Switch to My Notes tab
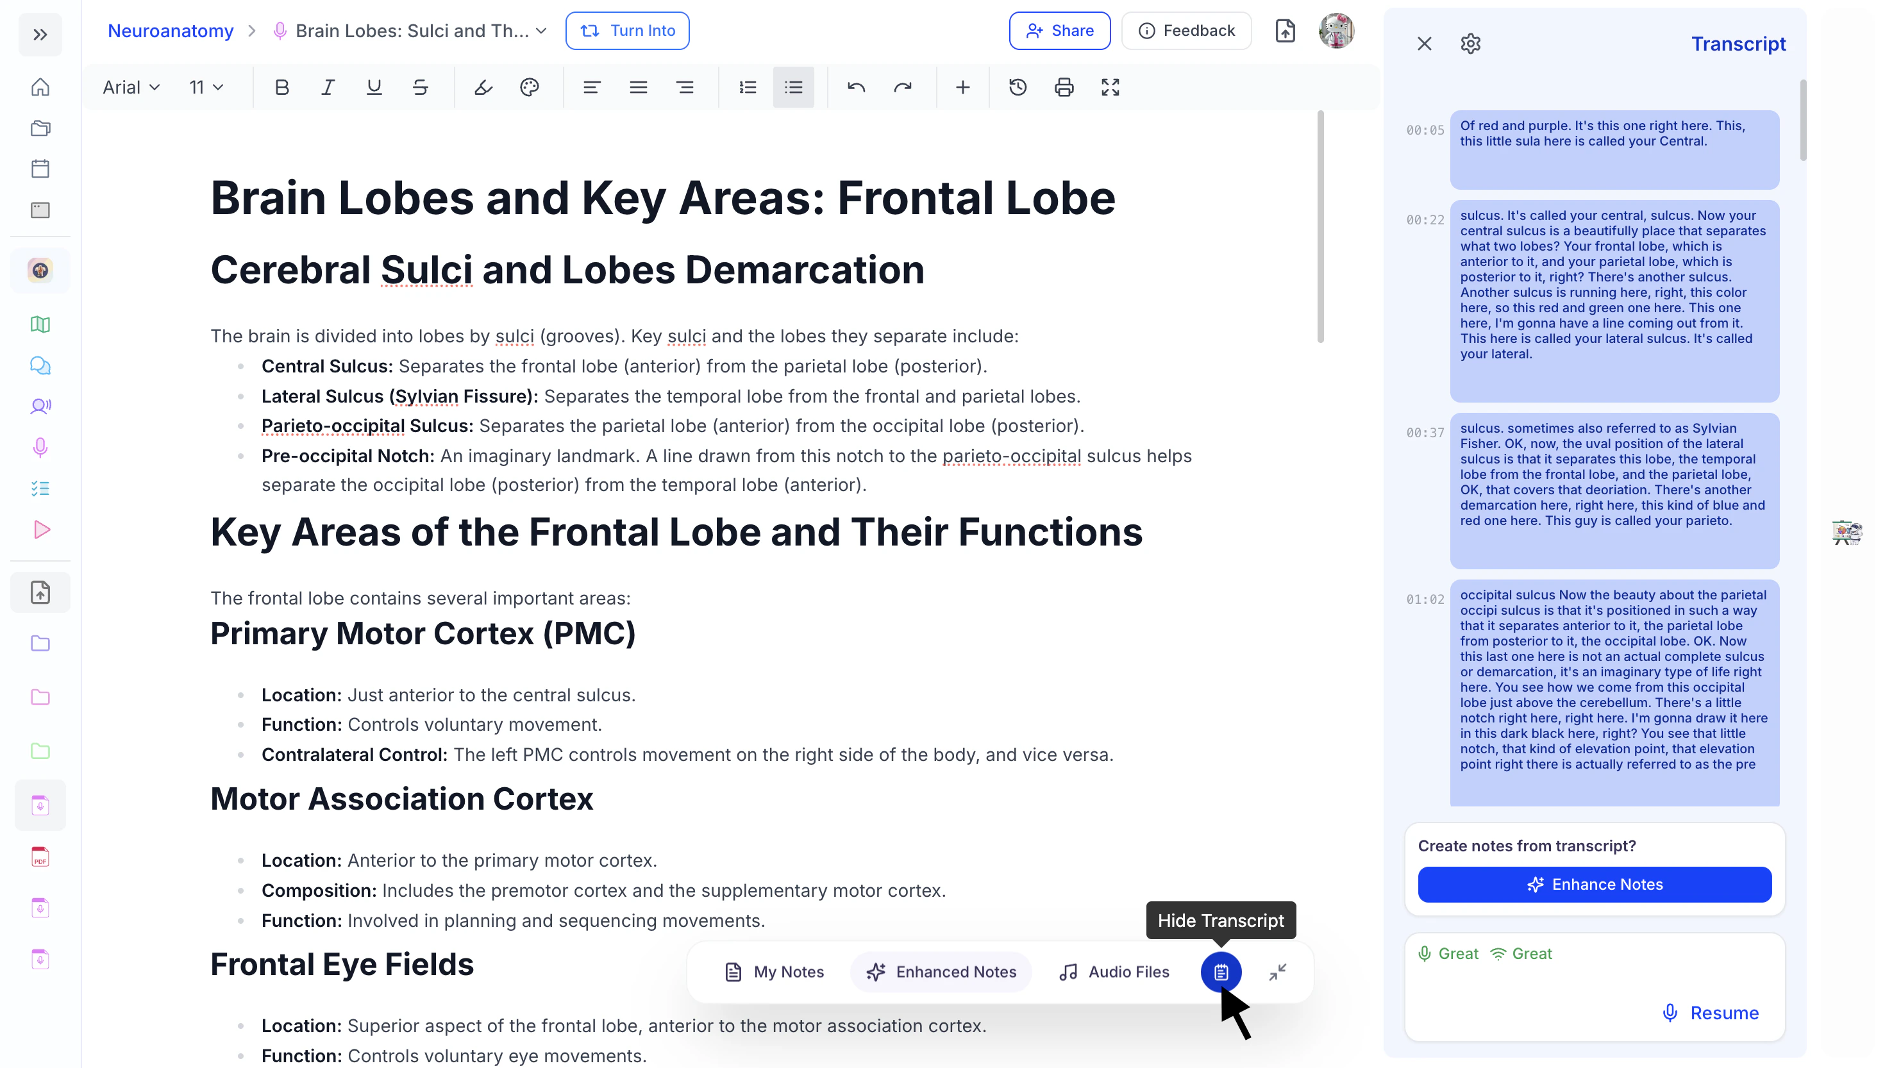 775,972
